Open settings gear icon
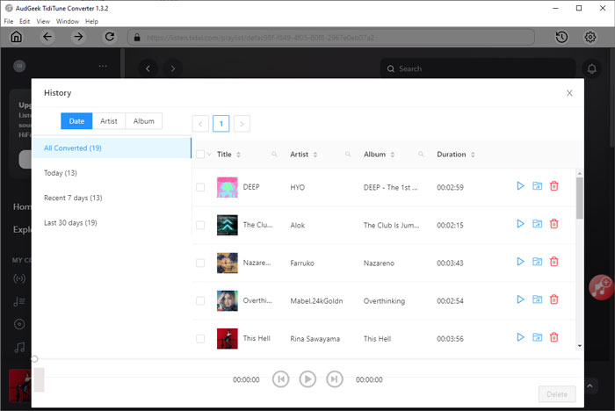 (590, 37)
